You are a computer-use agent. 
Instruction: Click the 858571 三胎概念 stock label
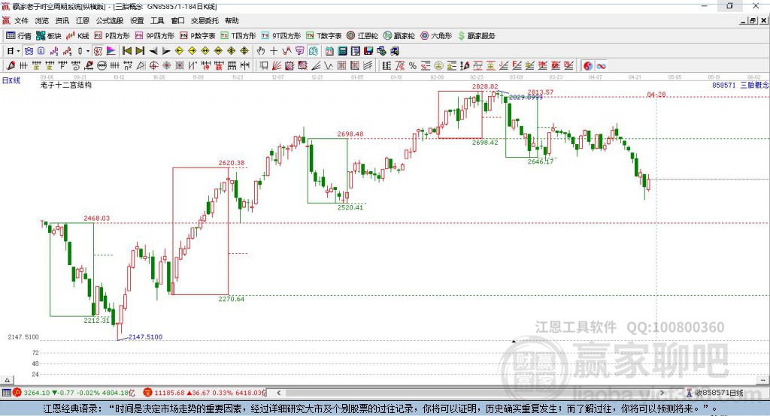coord(741,85)
